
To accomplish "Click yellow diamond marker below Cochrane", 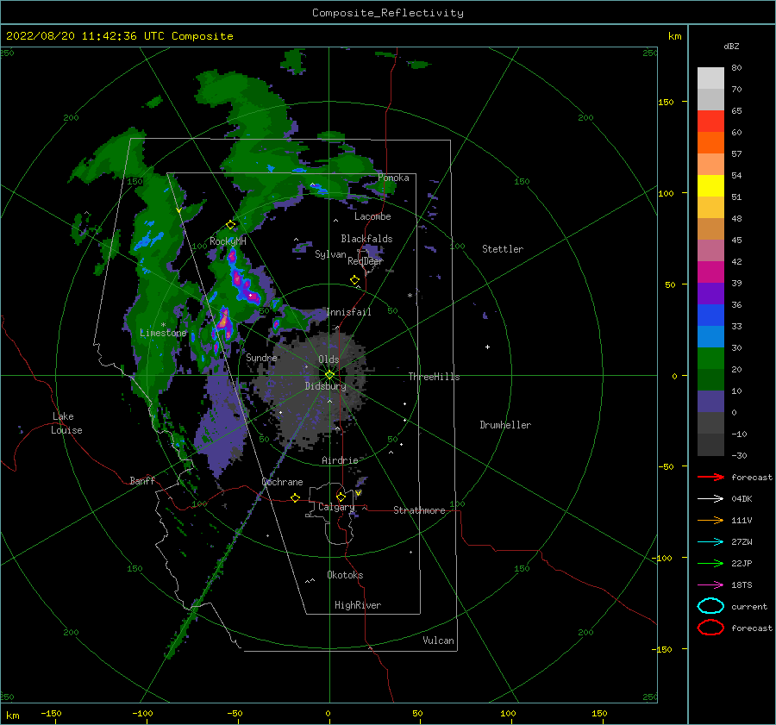I will coord(295,498).
